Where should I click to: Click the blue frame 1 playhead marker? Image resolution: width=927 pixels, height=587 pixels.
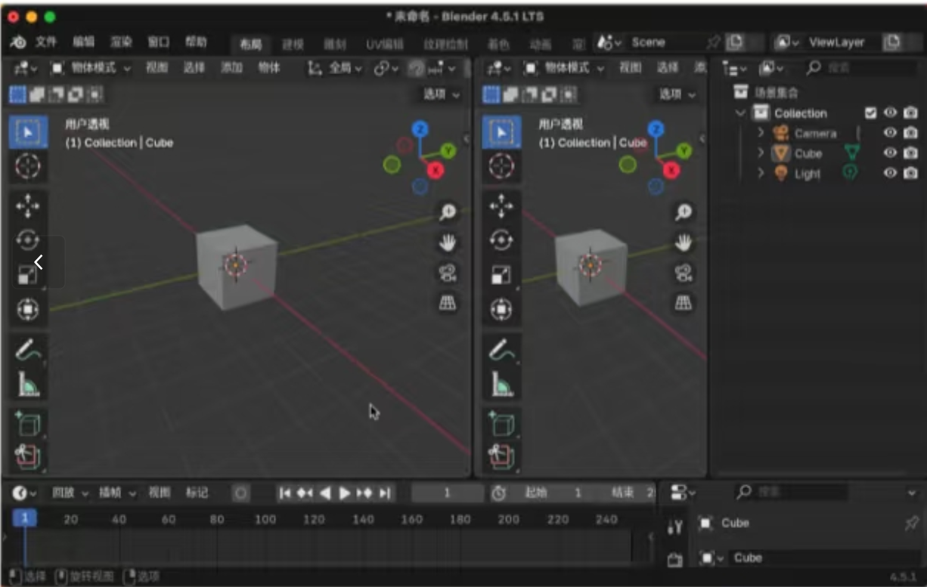tap(25, 517)
